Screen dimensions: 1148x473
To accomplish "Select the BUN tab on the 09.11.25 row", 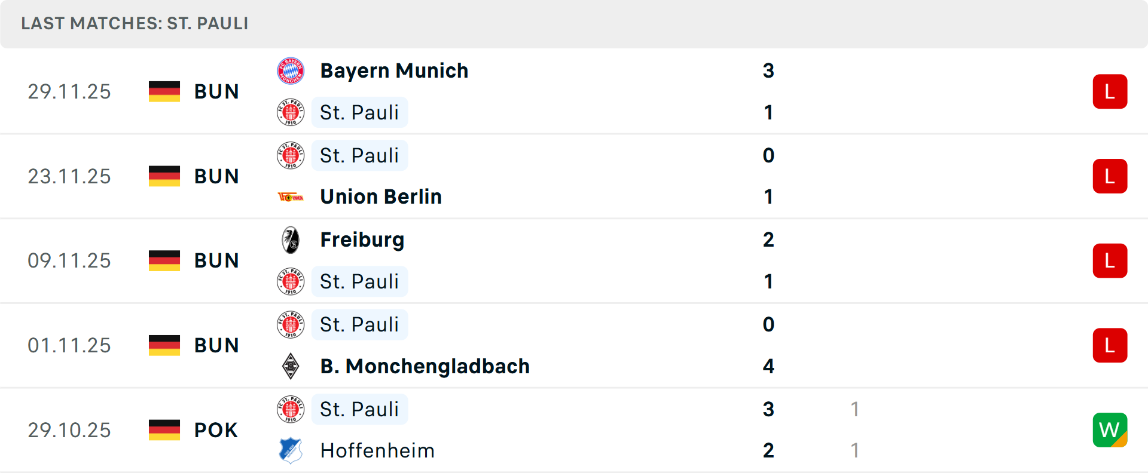I will pos(216,260).
